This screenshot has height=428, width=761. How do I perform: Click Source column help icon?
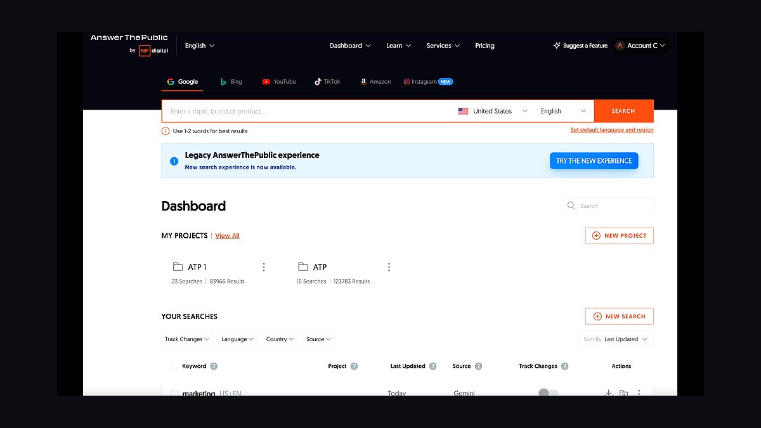tap(478, 366)
